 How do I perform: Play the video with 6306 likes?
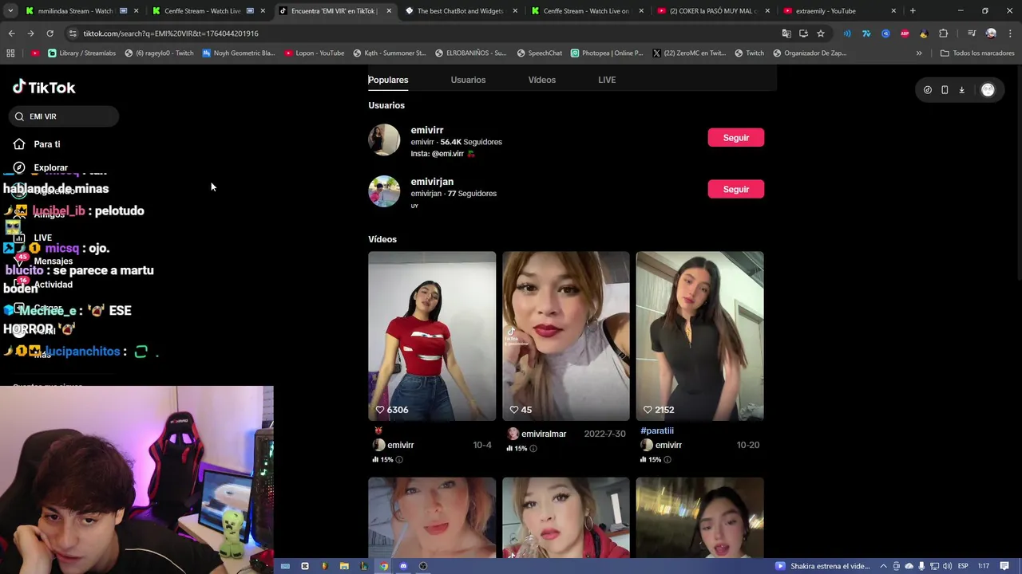[432, 336]
